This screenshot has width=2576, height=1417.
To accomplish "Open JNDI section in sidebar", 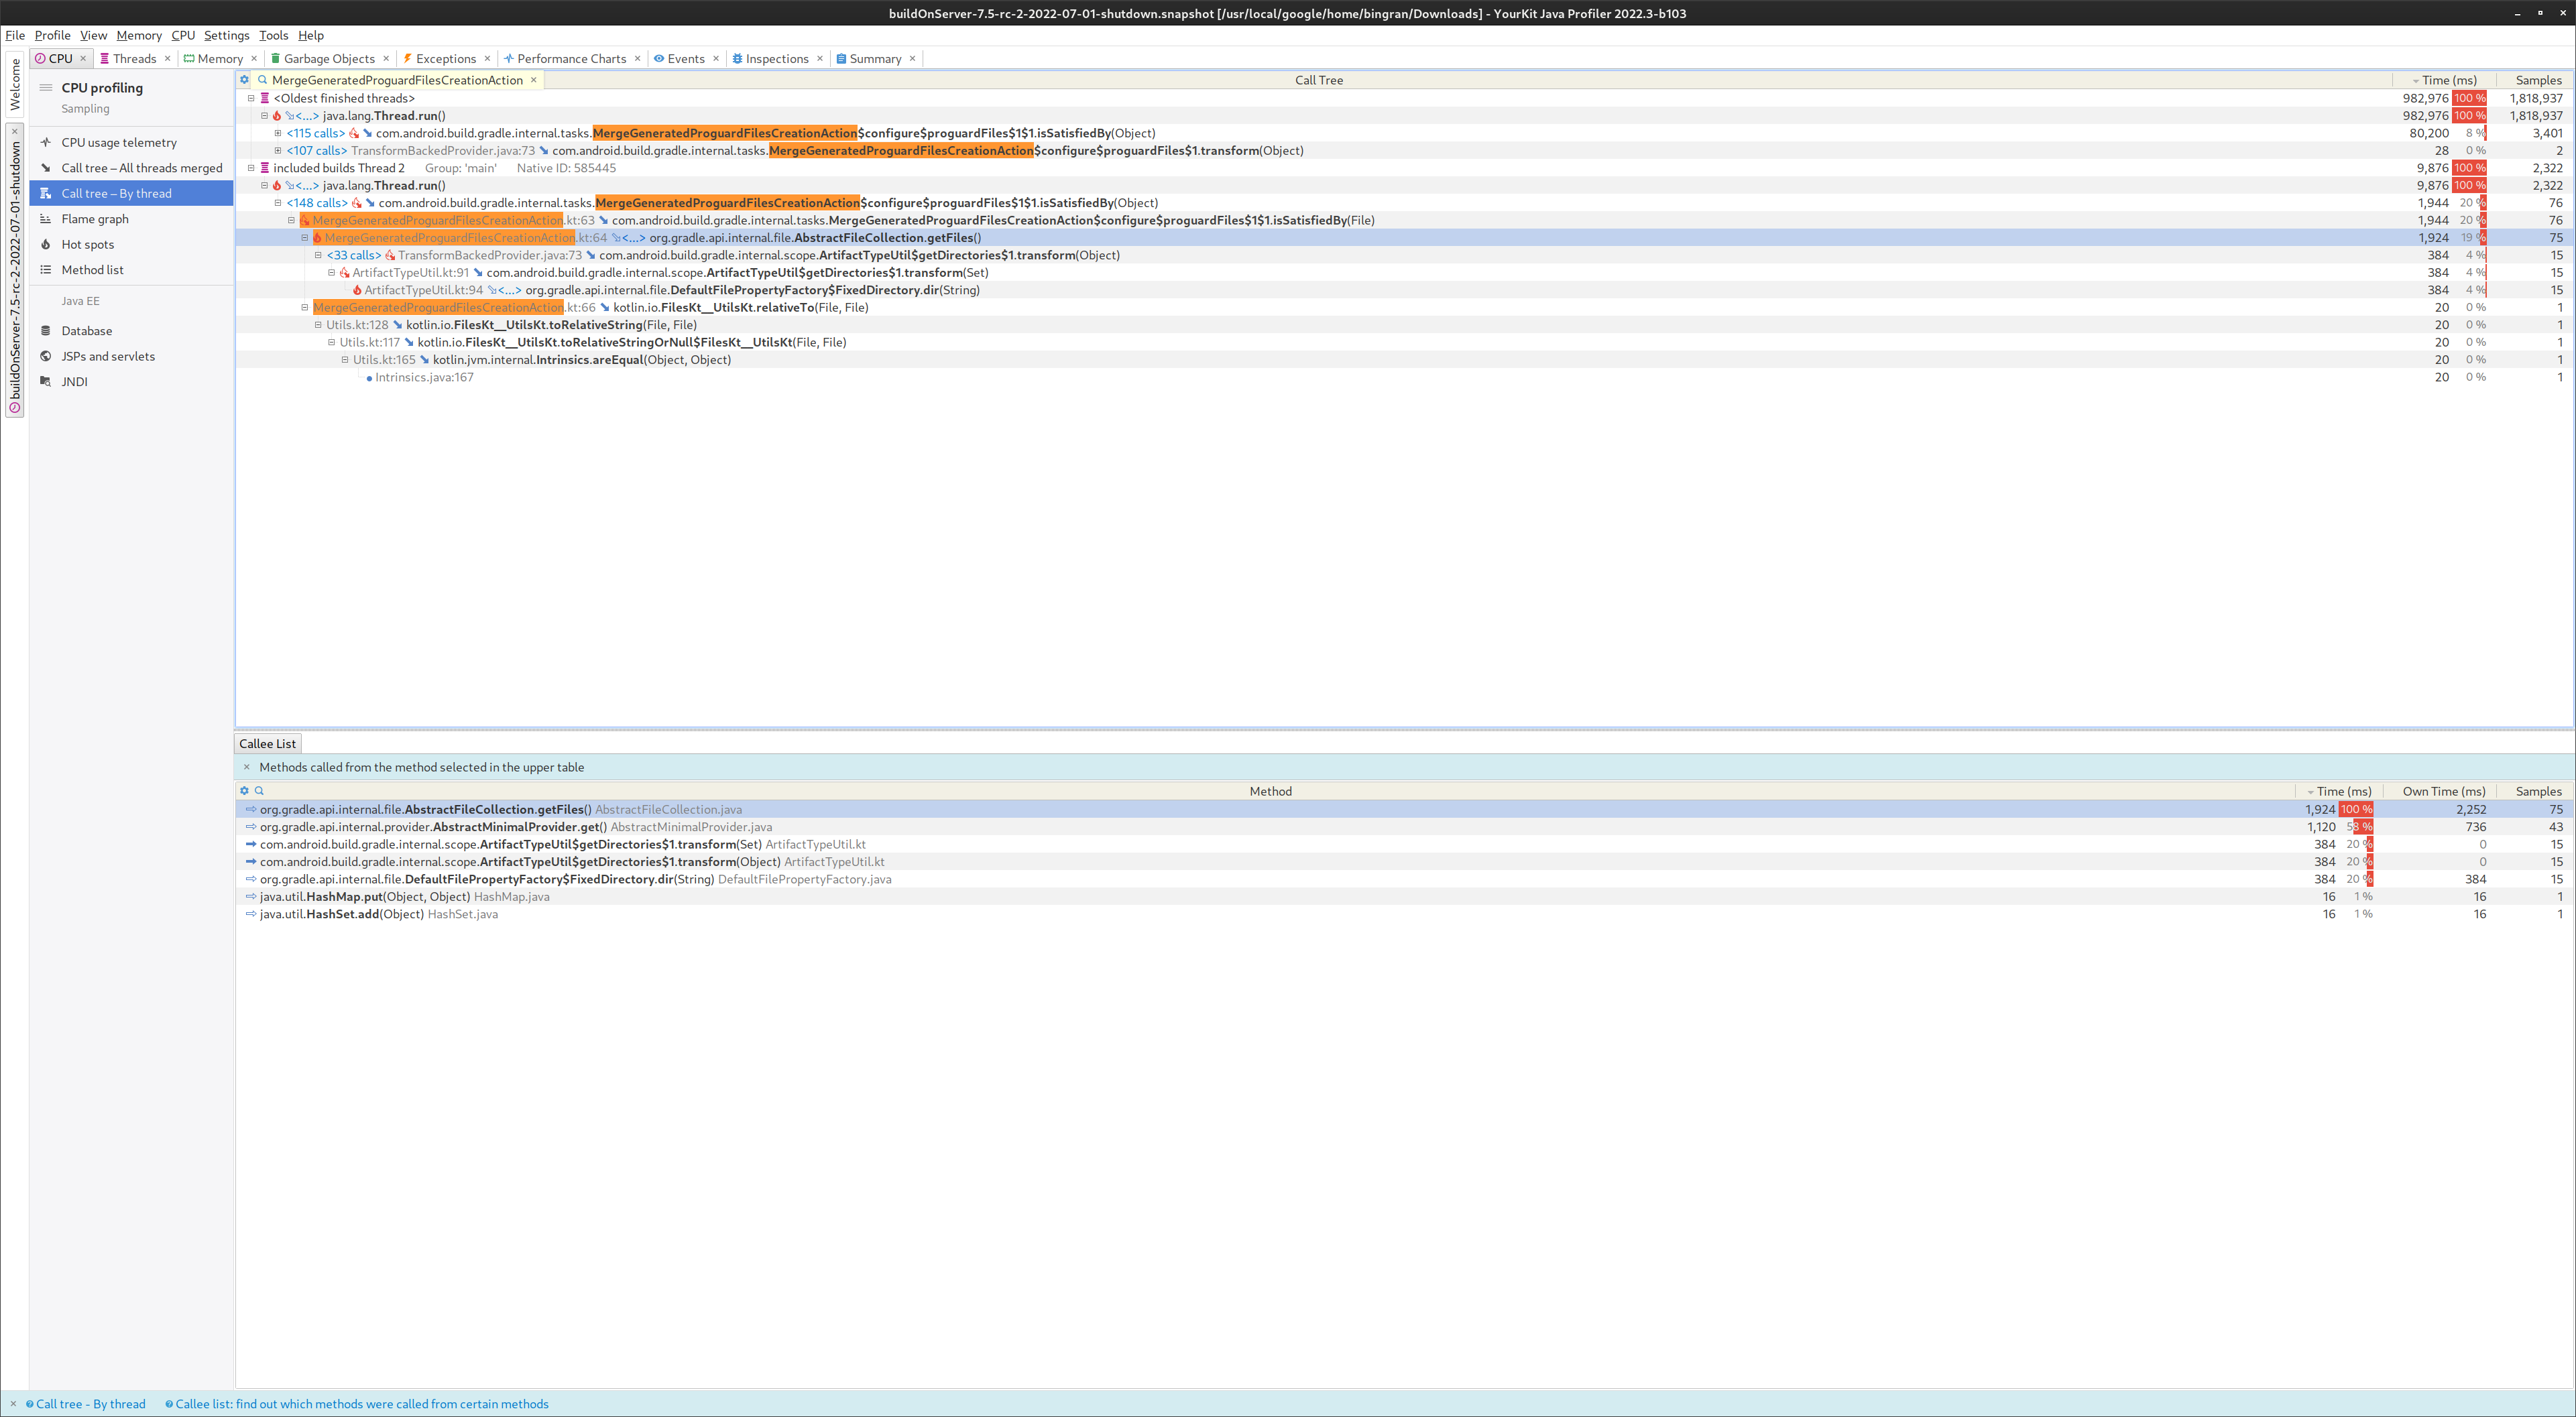I will pyautogui.click(x=74, y=382).
